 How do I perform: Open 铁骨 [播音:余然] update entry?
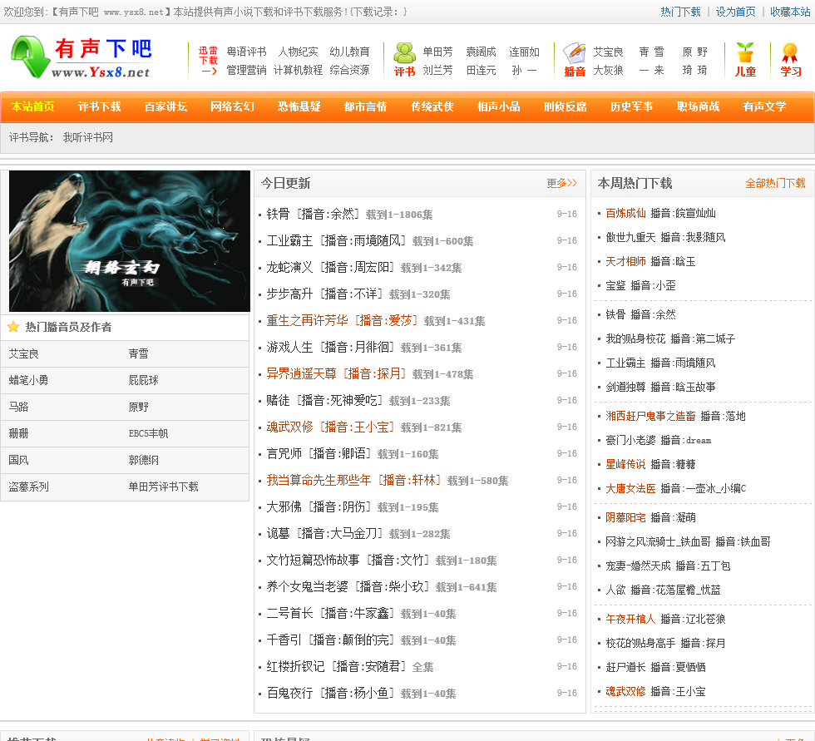(x=313, y=214)
